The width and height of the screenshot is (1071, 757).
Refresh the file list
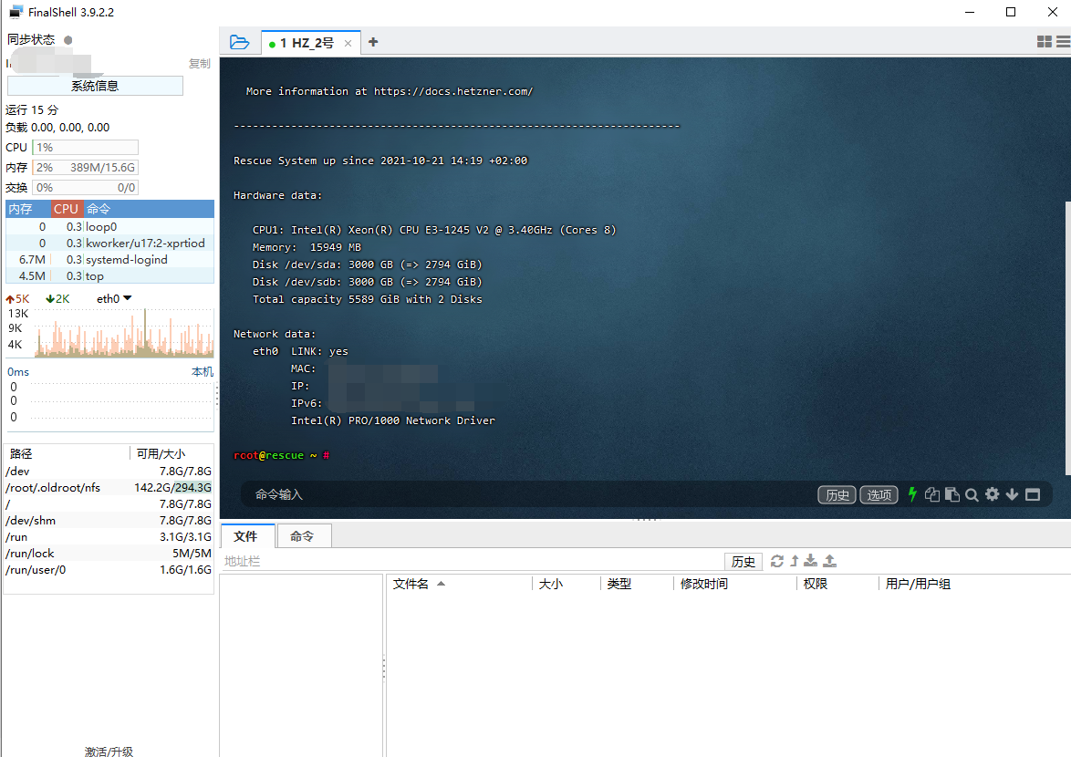776,561
